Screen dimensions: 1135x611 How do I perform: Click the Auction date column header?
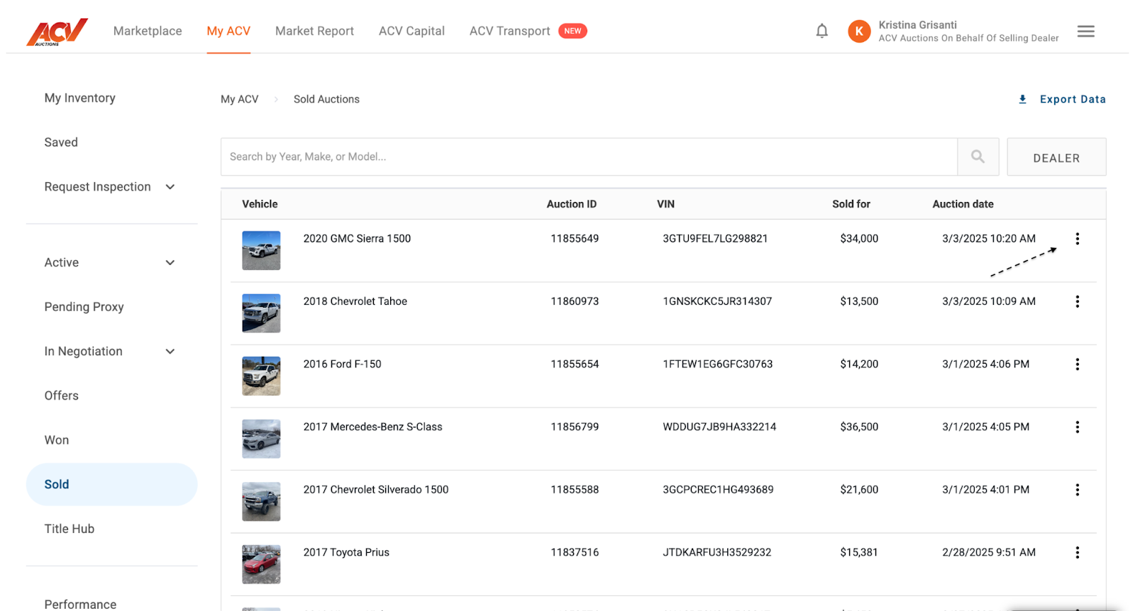pyautogui.click(x=963, y=204)
